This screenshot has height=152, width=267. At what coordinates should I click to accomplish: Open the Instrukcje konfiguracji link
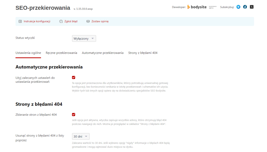[37, 21]
